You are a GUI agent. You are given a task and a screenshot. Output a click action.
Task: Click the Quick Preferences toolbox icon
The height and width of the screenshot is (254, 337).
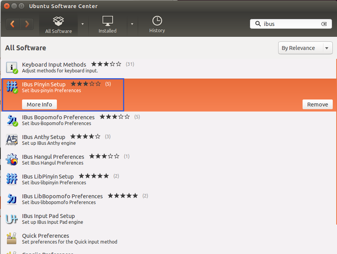click(12, 238)
